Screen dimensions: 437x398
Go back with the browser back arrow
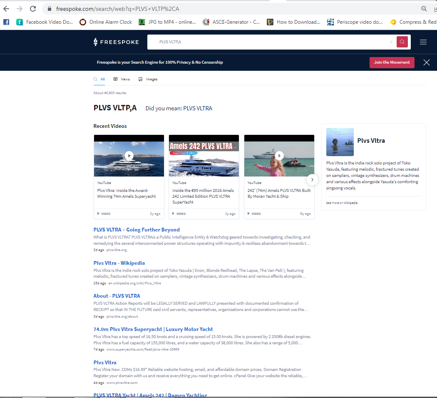click(6, 9)
